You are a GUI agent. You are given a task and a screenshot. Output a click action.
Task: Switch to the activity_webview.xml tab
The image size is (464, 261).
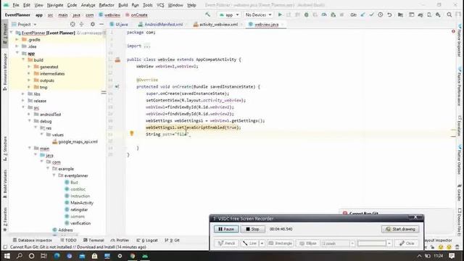(x=218, y=25)
